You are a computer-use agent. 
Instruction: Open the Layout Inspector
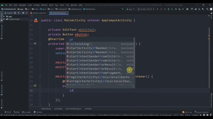(202, 112)
